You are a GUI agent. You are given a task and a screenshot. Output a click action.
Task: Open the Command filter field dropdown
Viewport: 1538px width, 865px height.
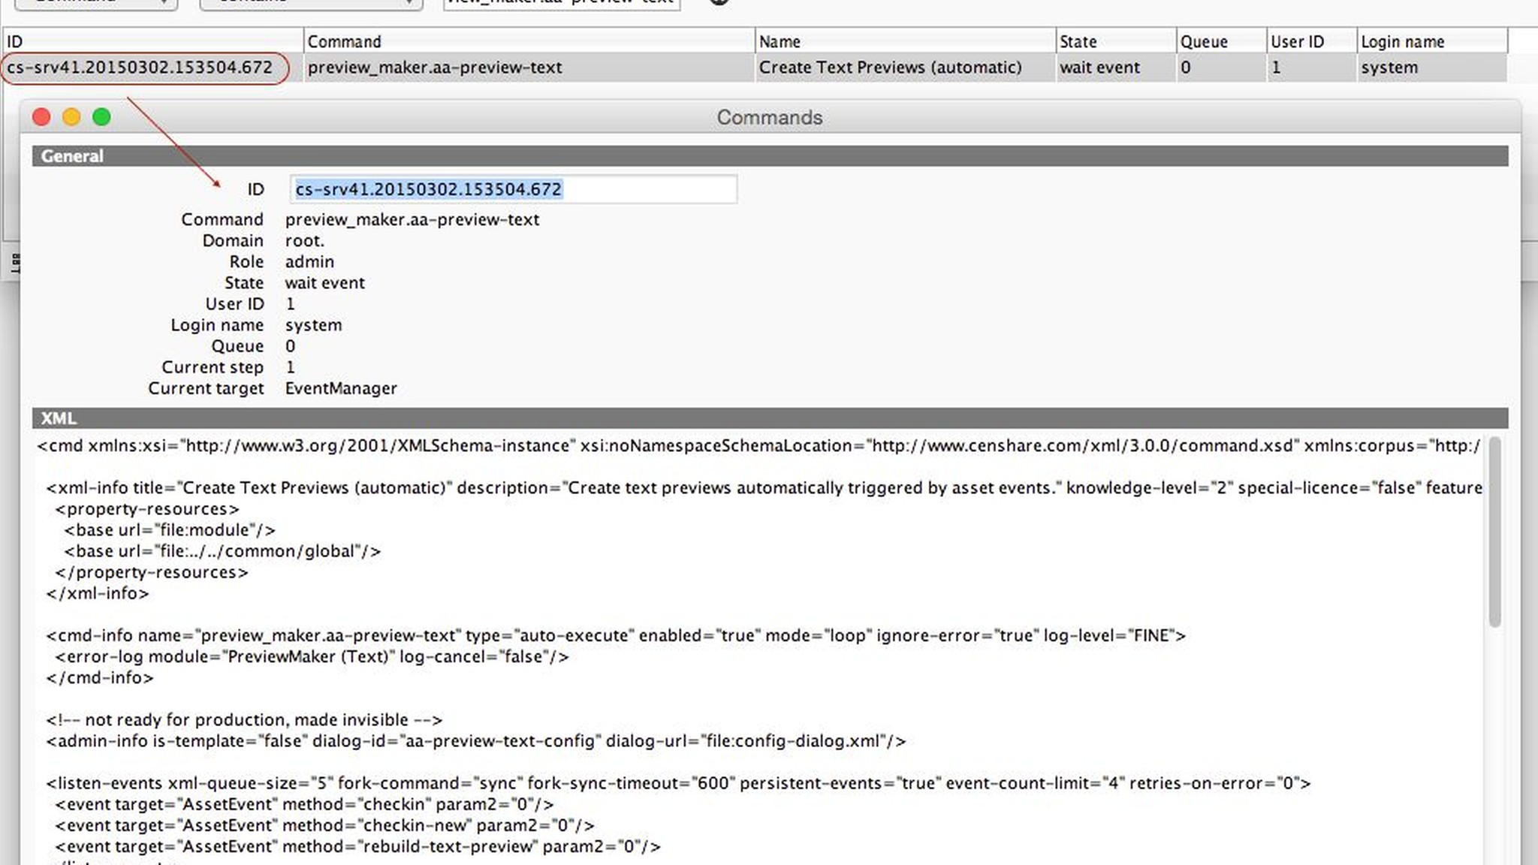(x=96, y=3)
